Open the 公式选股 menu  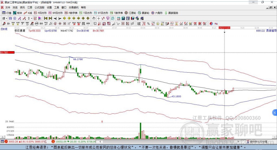pyautogui.click(x=39, y=7)
